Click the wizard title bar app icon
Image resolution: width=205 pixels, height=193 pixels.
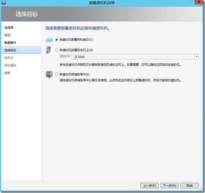4,3
